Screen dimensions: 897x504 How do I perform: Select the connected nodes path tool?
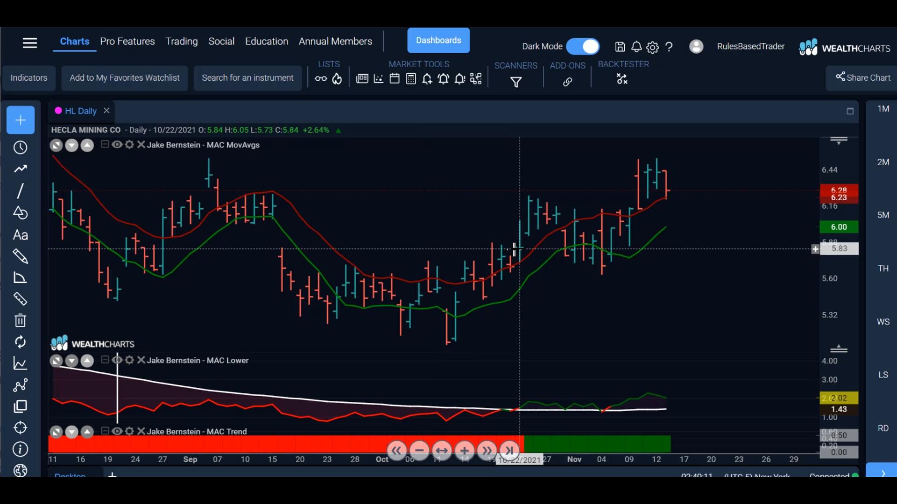click(x=20, y=385)
